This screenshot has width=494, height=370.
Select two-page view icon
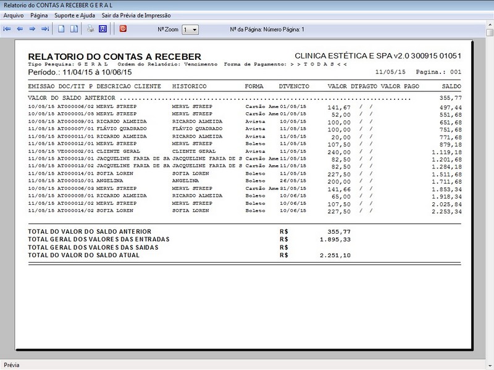[74, 29]
